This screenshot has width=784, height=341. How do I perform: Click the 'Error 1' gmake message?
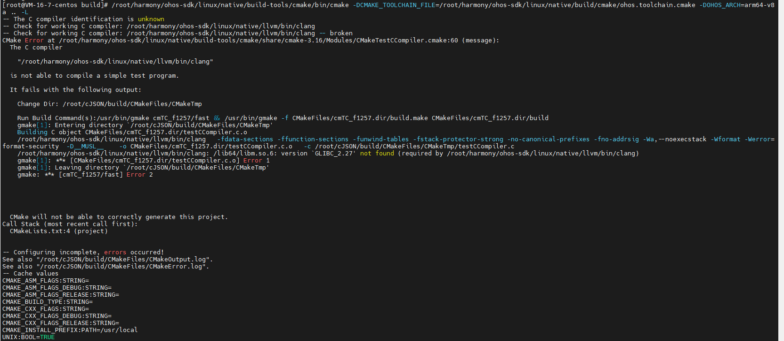click(257, 161)
